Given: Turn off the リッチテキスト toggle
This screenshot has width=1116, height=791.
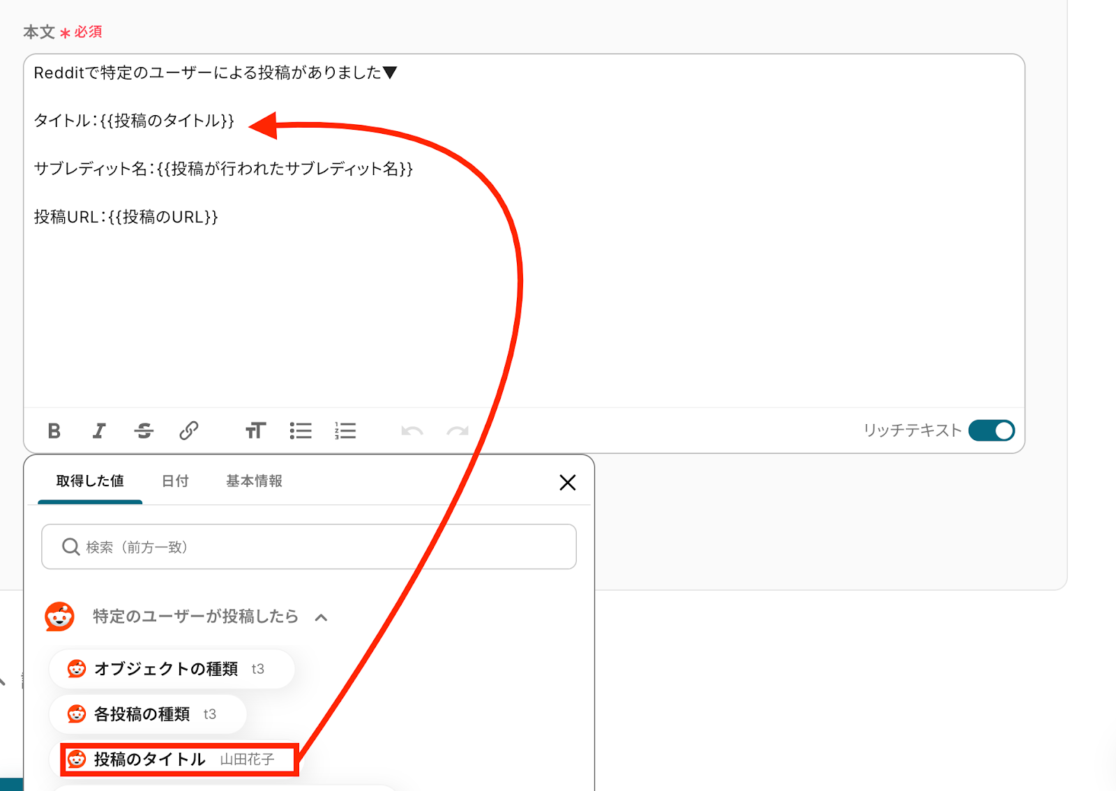Looking at the screenshot, I should (x=991, y=430).
